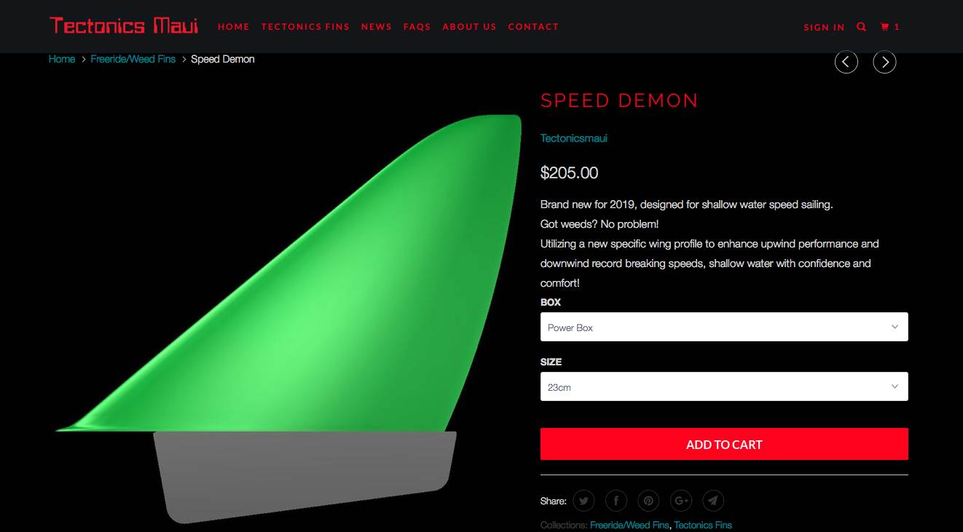Share on Pinterest icon
The height and width of the screenshot is (532, 963).
(x=648, y=501)
